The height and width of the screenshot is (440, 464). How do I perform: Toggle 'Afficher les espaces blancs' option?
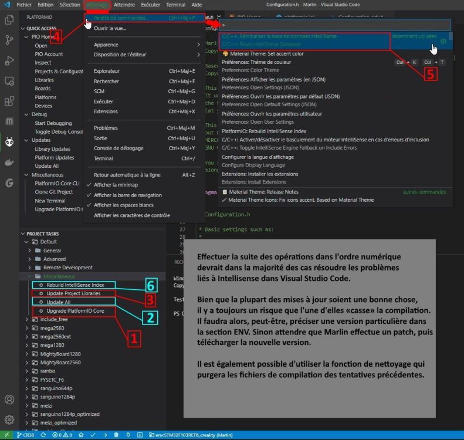tap(123, 205)
